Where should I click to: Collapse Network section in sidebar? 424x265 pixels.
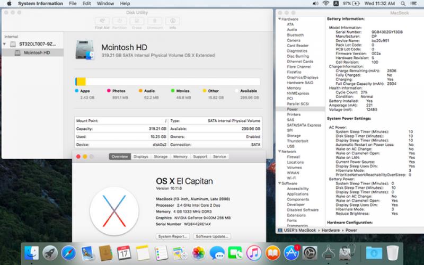coord(280,152)
